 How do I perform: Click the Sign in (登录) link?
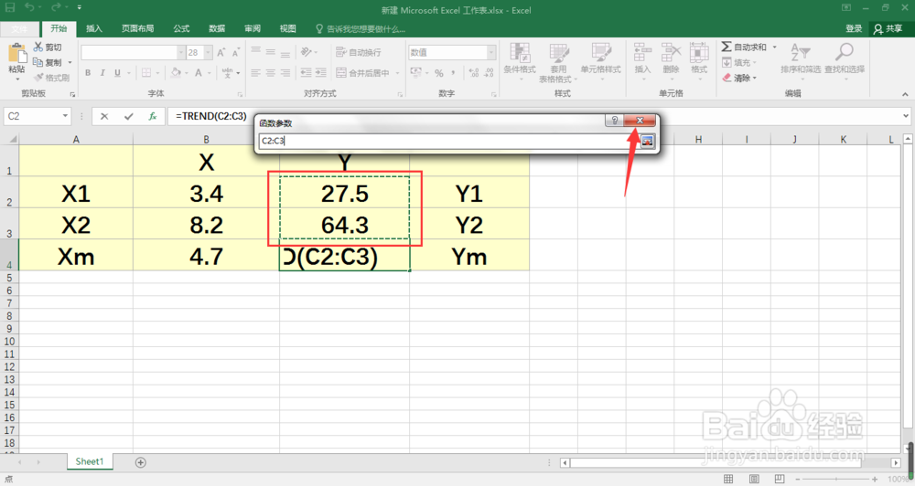pos(854,28)
